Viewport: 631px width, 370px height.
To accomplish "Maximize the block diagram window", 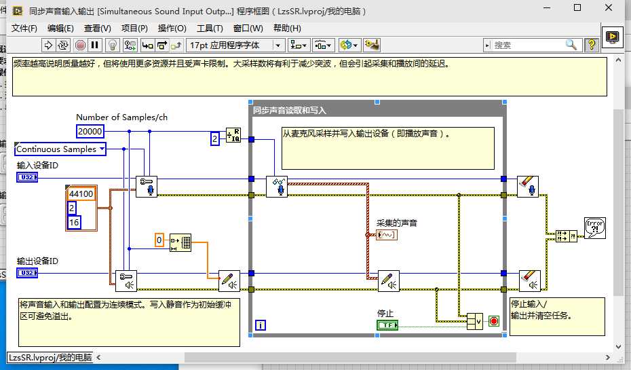I will 577,7.
